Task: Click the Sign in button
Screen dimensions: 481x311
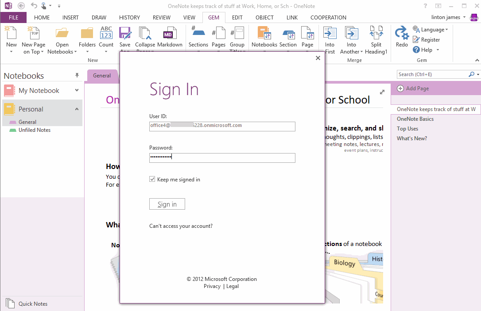Action: click(167, 204)
